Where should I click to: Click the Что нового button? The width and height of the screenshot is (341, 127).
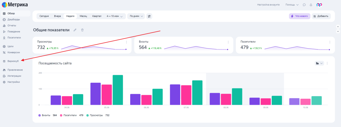point(299,16)
